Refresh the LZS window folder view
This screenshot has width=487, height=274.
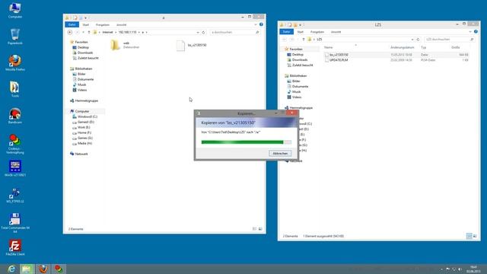418,40
